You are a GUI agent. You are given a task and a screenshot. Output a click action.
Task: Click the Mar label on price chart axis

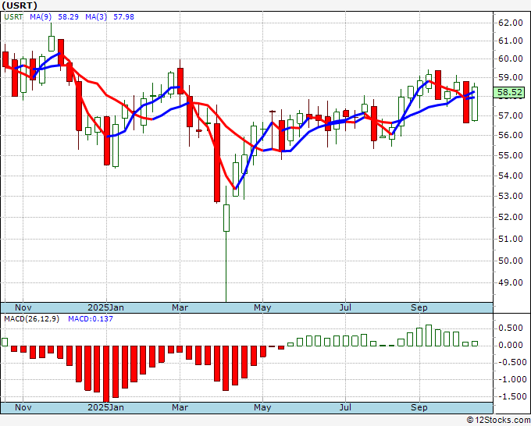click(180, 307)
